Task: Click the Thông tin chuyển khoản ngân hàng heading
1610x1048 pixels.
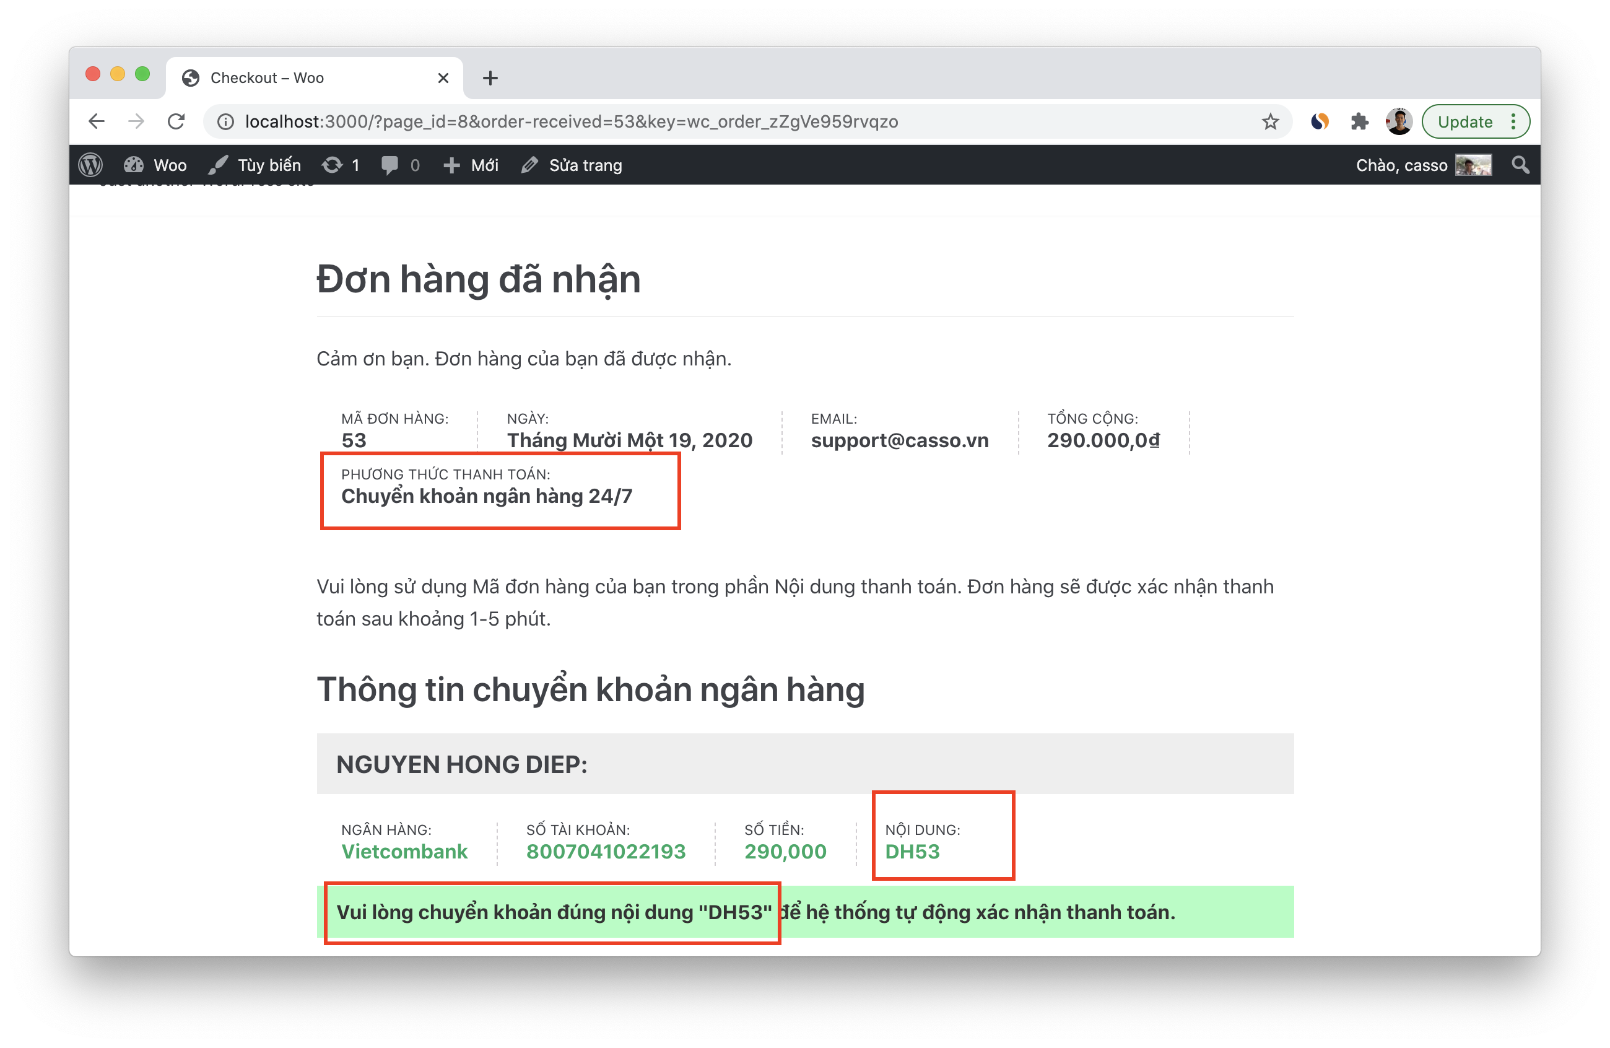Action: 591,689
